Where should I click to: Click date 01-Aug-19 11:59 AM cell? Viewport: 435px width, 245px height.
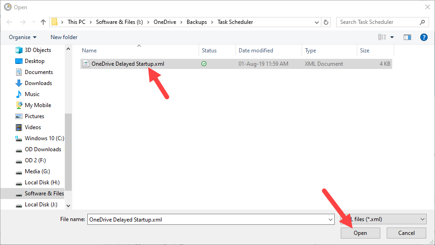click(263, 64)
